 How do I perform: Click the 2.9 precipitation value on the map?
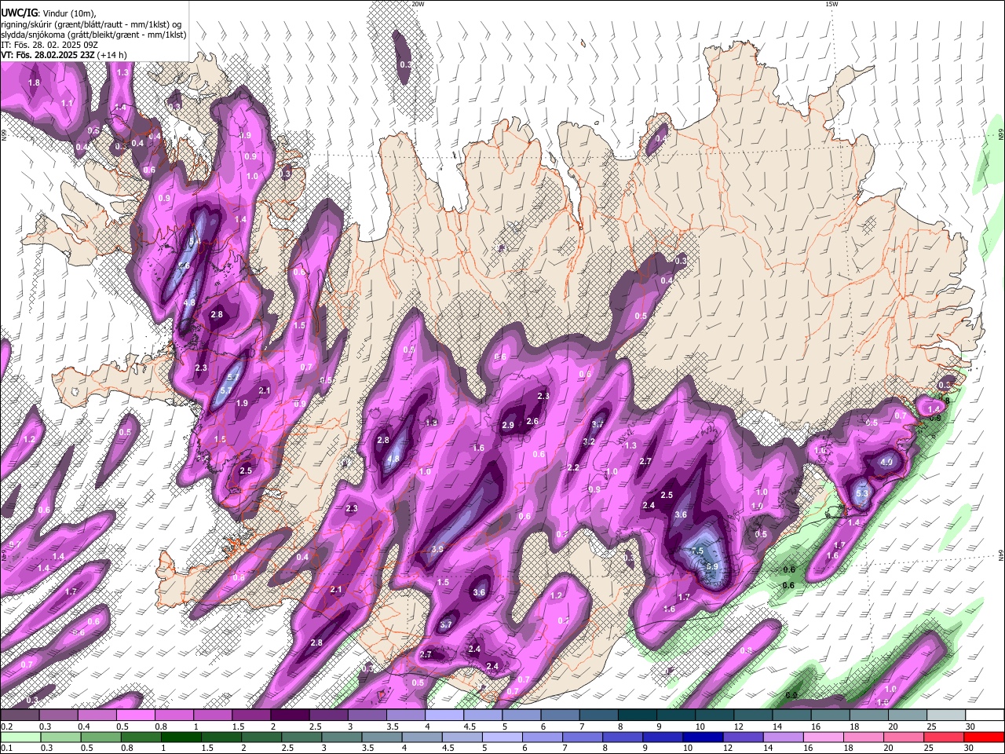pos(508,426)
